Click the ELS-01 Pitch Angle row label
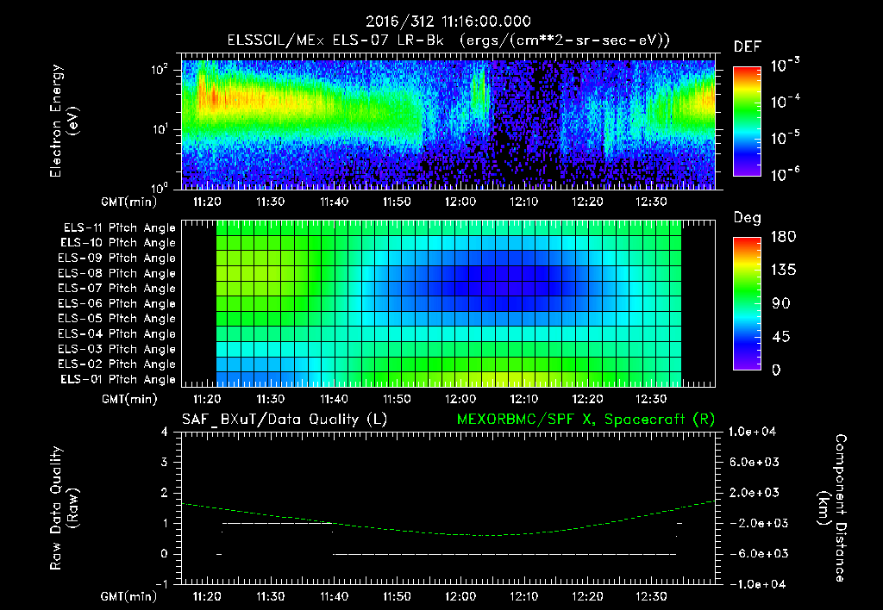883x610 pixels. (x=118, y=379)
